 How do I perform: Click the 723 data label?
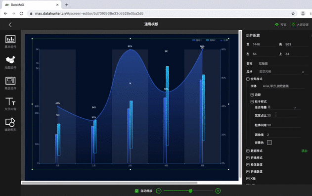click(x=57, y=115)
